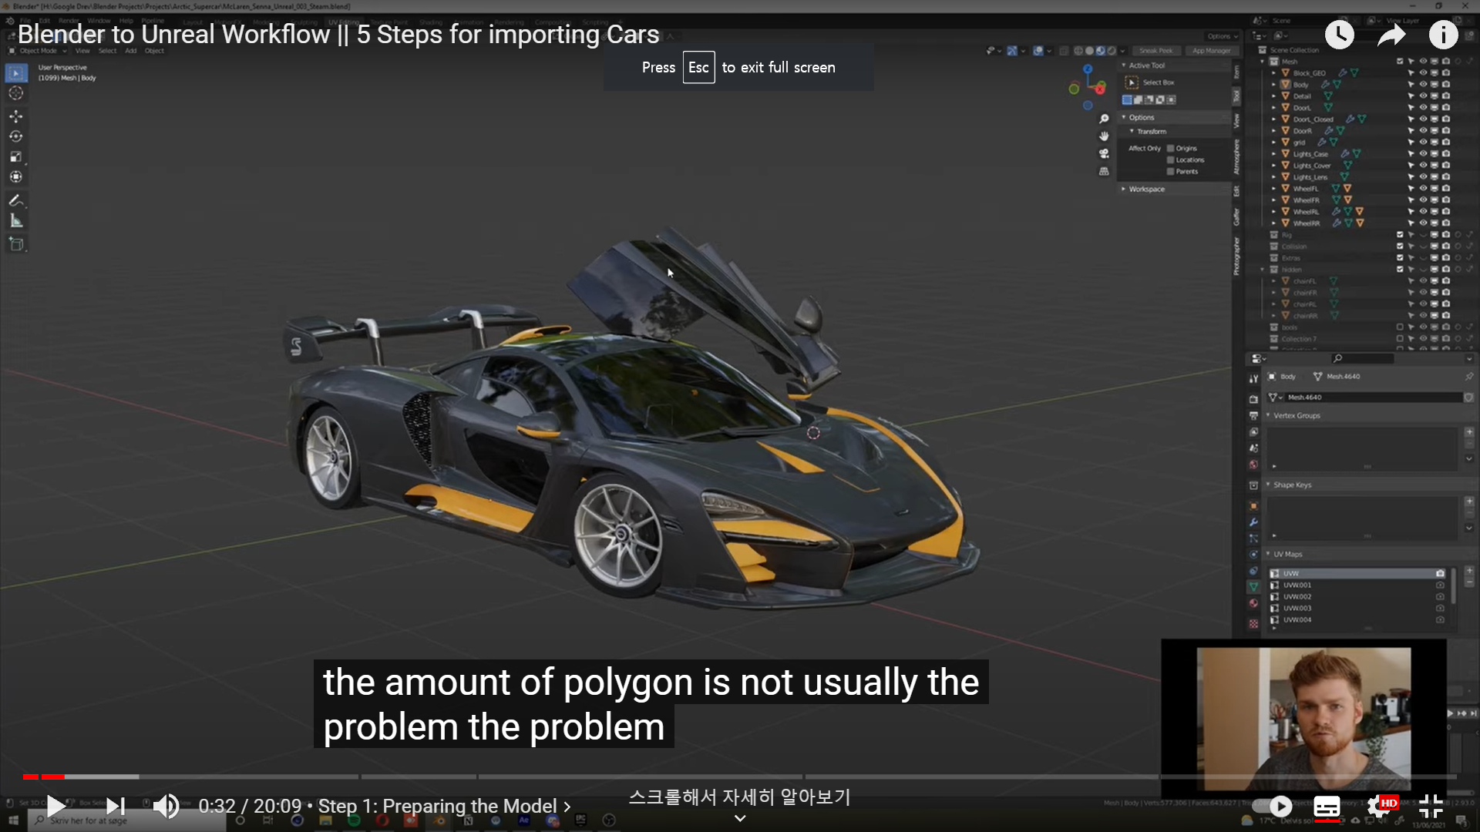Expand the Workspace panel section
The height and width of the screenshot is (832, 1480).
1146,189
